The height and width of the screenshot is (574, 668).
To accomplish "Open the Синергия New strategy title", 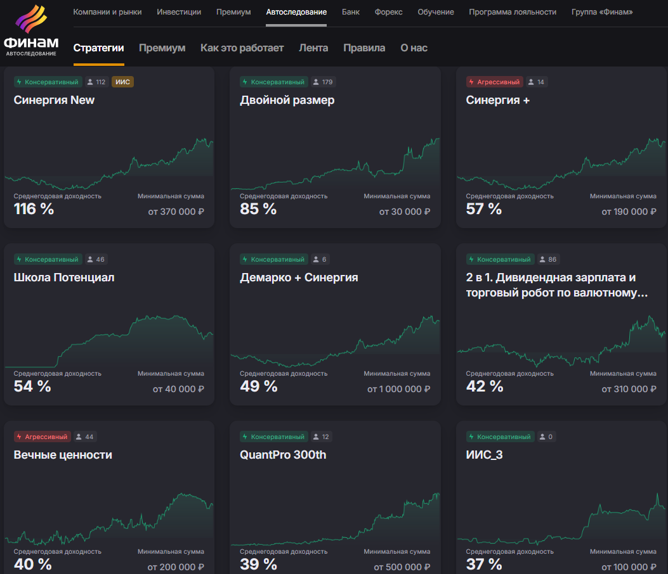I will pos(54,100).
